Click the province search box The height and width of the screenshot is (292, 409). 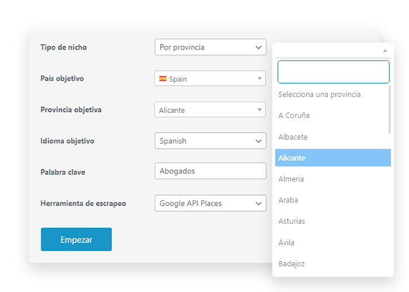[x=334, y=72]
